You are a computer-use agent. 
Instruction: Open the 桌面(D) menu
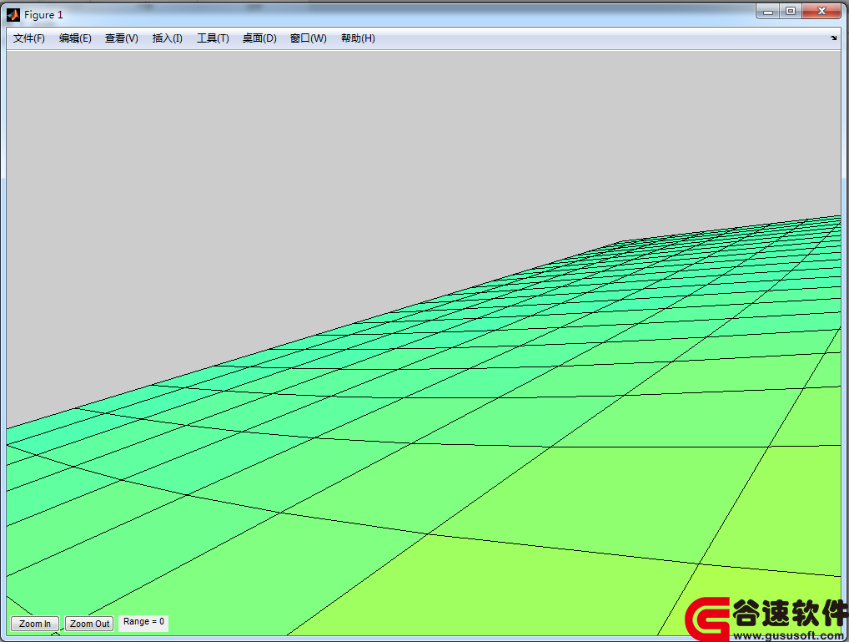click(259, 38)
